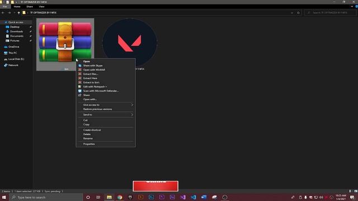Open OBS Studio from the taskbar
Image resolution: width=358 pixels, height=201 pixels.
(225, 197)
